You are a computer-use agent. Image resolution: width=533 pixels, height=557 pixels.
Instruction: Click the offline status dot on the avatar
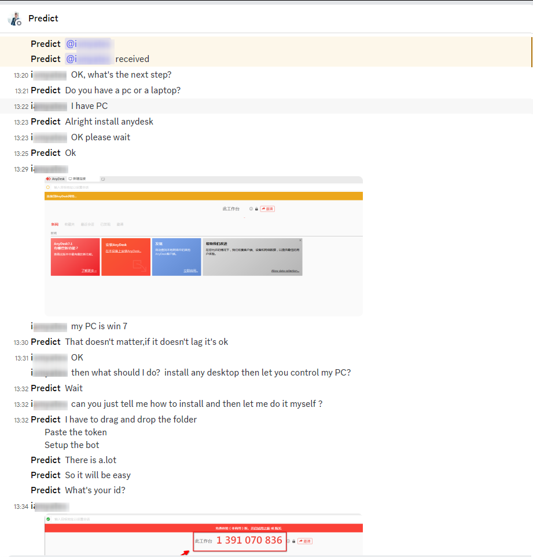point(19,23)
